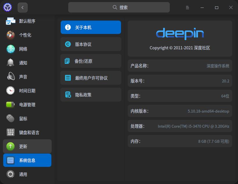Click the 时间日期 clock icon

click(10, 91)
